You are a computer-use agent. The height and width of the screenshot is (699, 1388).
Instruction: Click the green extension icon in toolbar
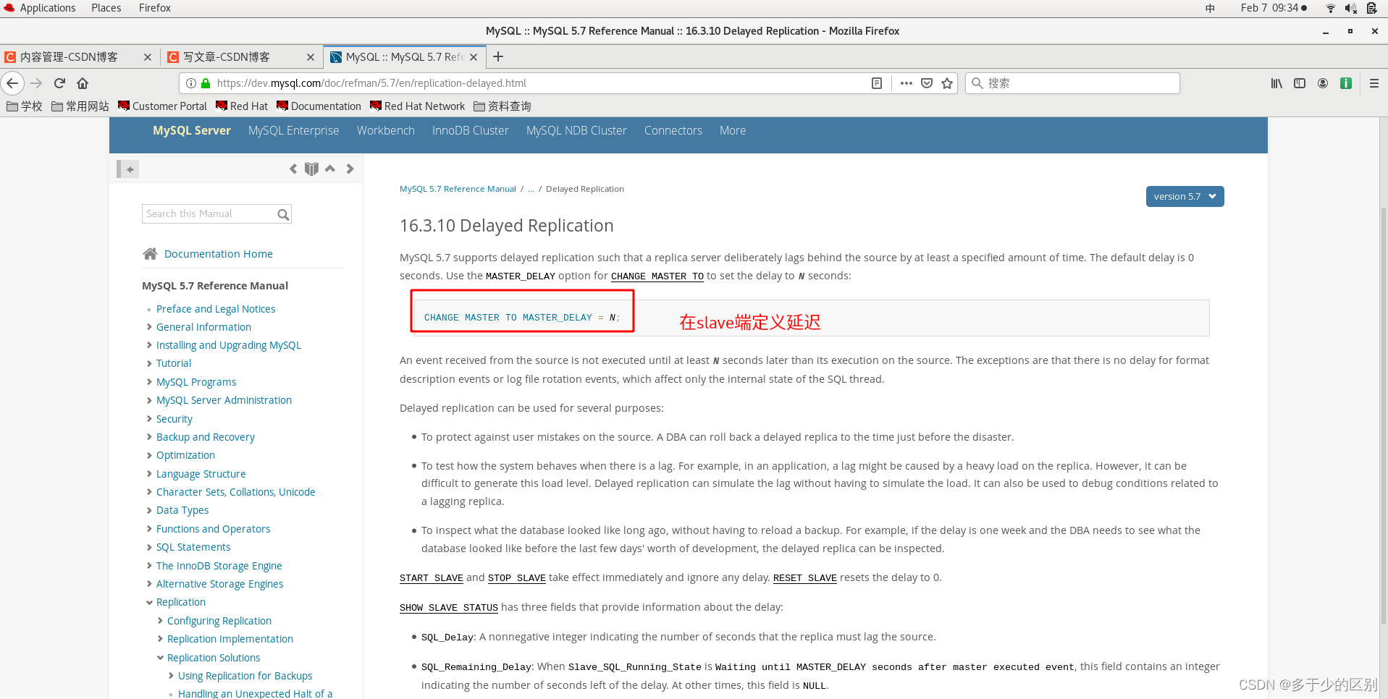coord(1346,83)
